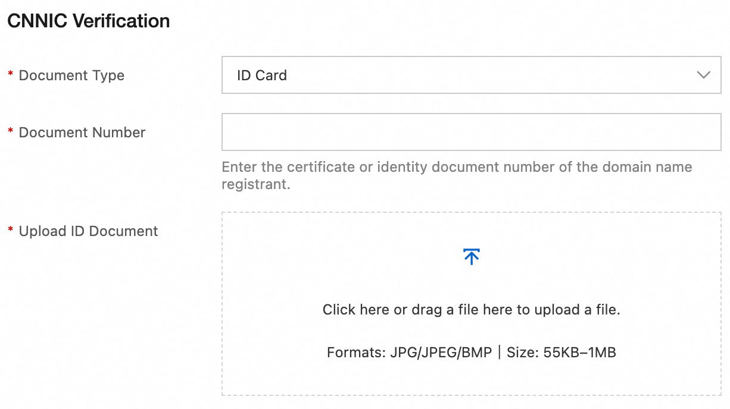Expand the Document Type chevron arrow
Screen dimensions: 730x409
click(704, 75)
